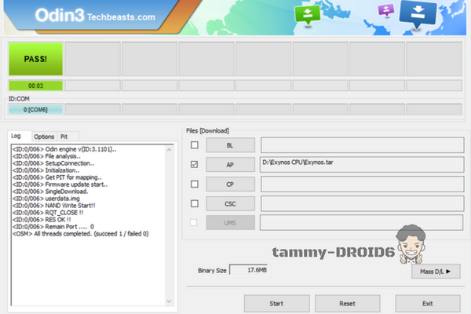Click the 0:[COM6] port indicator

[36, 110]
